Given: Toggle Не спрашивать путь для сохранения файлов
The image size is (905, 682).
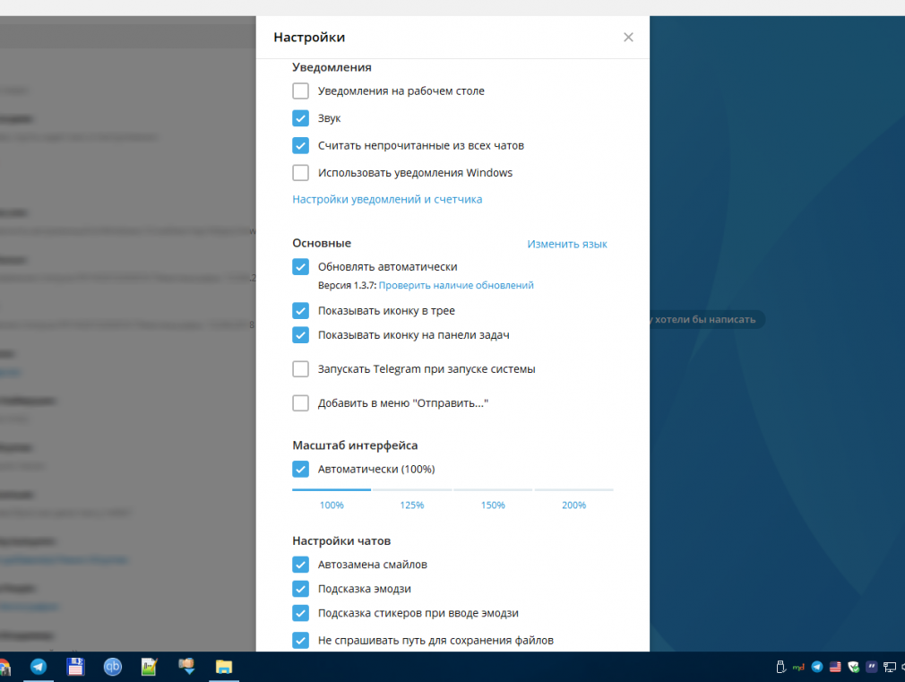Looking at the screenshot, I should [301, 640].
